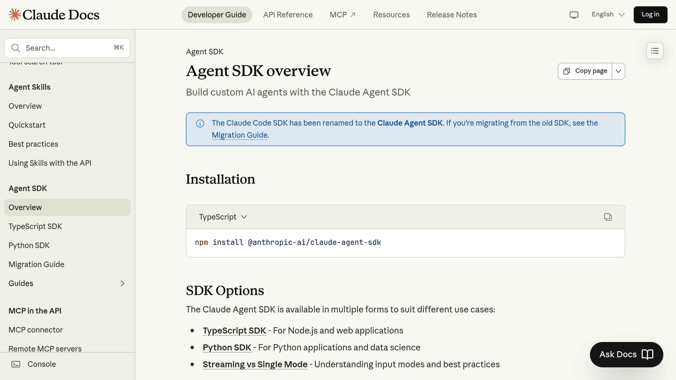Open the Streaming vs Single Mode link
The height and width of the screenshot is (380, 676).
pos(255,364)
